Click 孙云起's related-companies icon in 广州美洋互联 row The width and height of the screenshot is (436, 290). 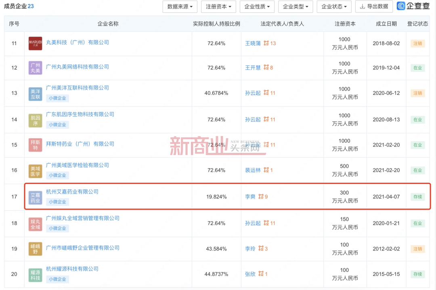coord(266,92)
